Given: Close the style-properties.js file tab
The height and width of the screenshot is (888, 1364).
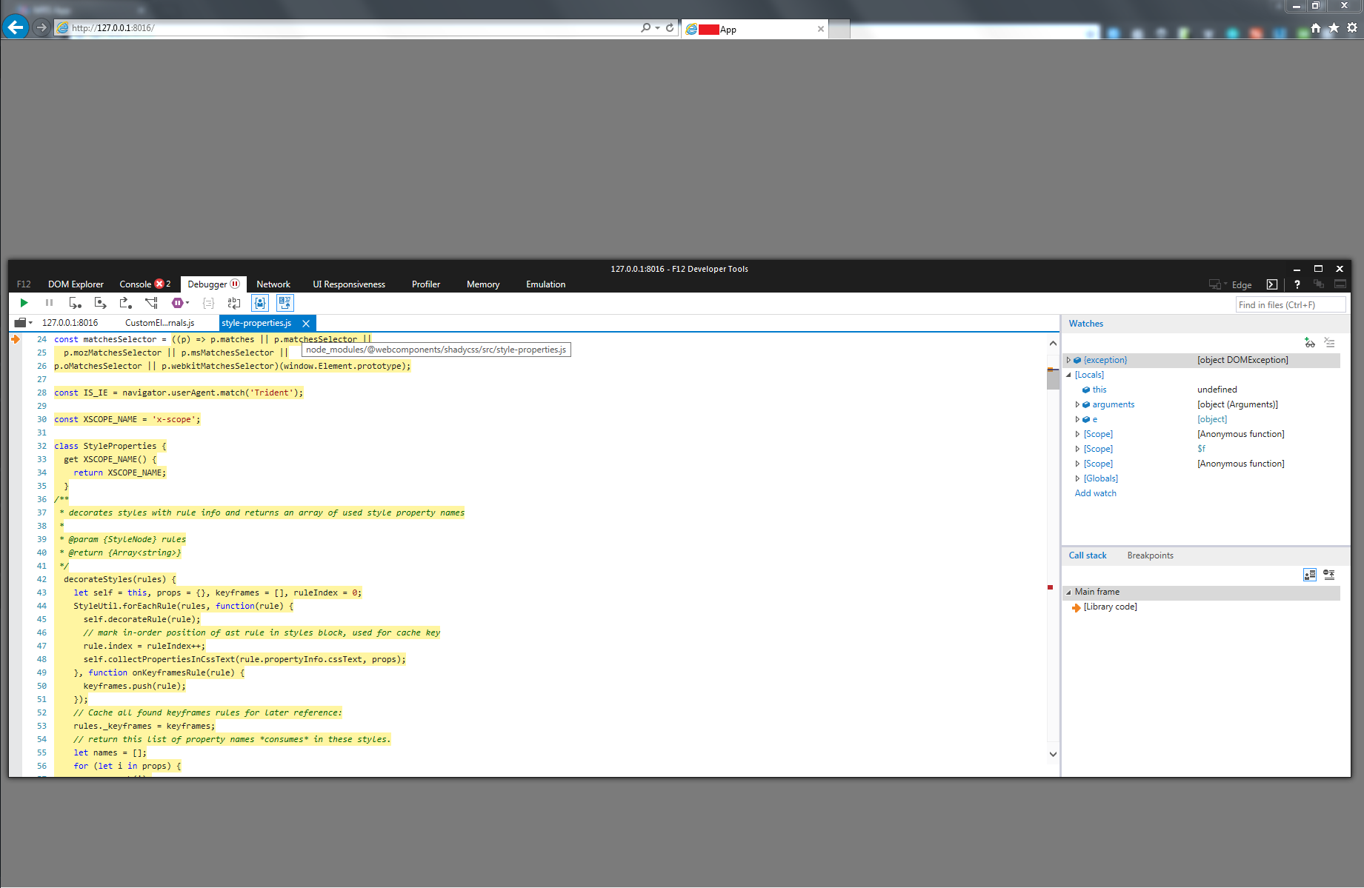Looking at the screenshot, I should pyautogui.click(x=306, y=323).
